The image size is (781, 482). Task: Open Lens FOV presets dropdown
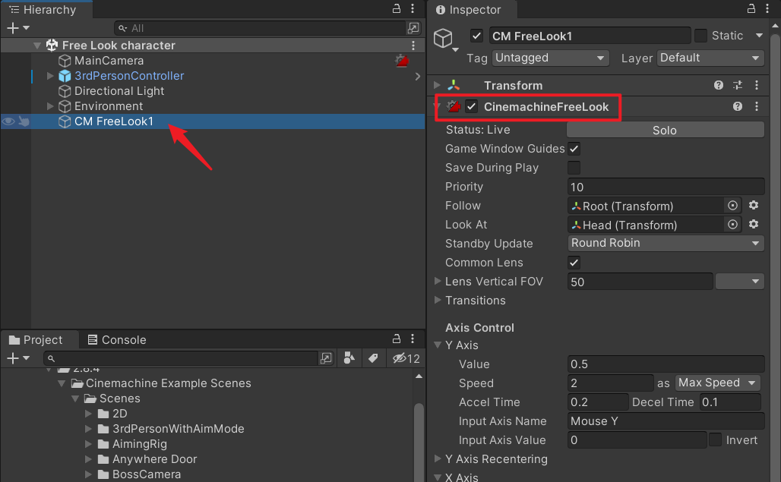click(x=740, y=282)
